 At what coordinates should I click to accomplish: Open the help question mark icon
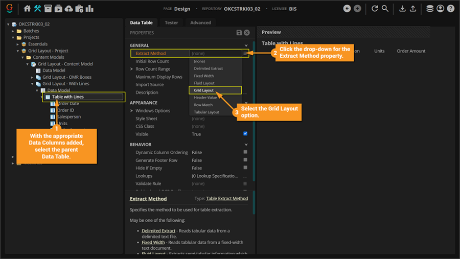coord(450,9)
